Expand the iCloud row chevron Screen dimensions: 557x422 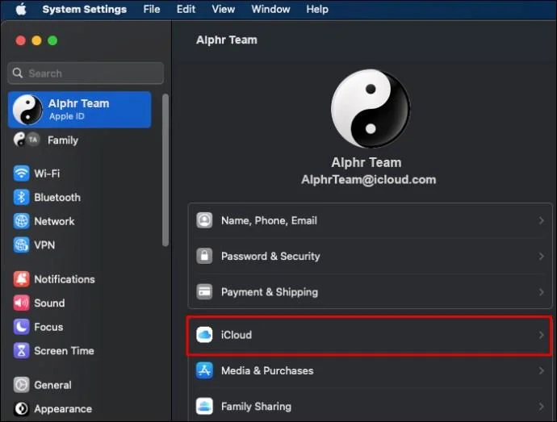pos(541,335)
